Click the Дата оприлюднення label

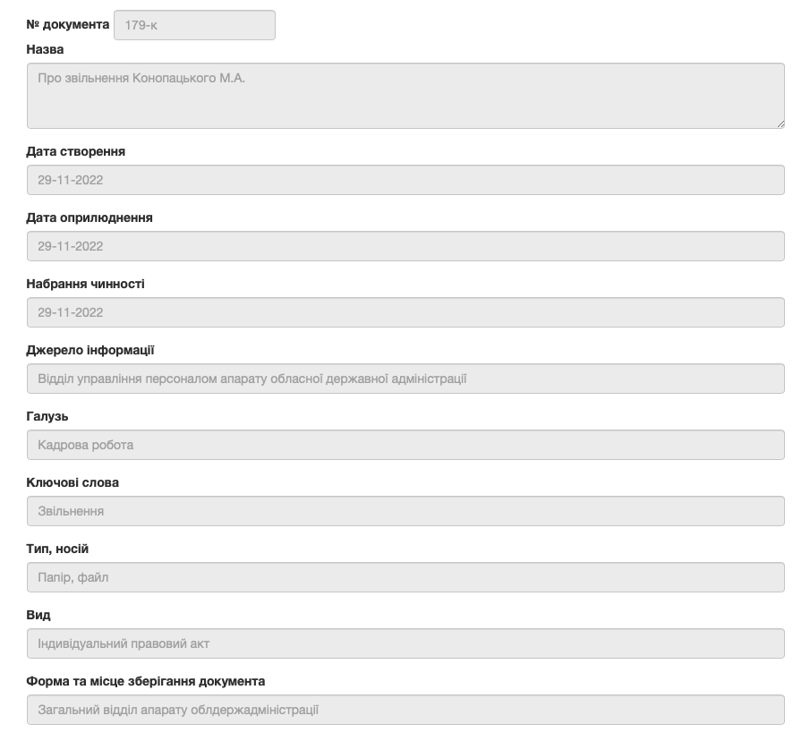click(90, 217)
